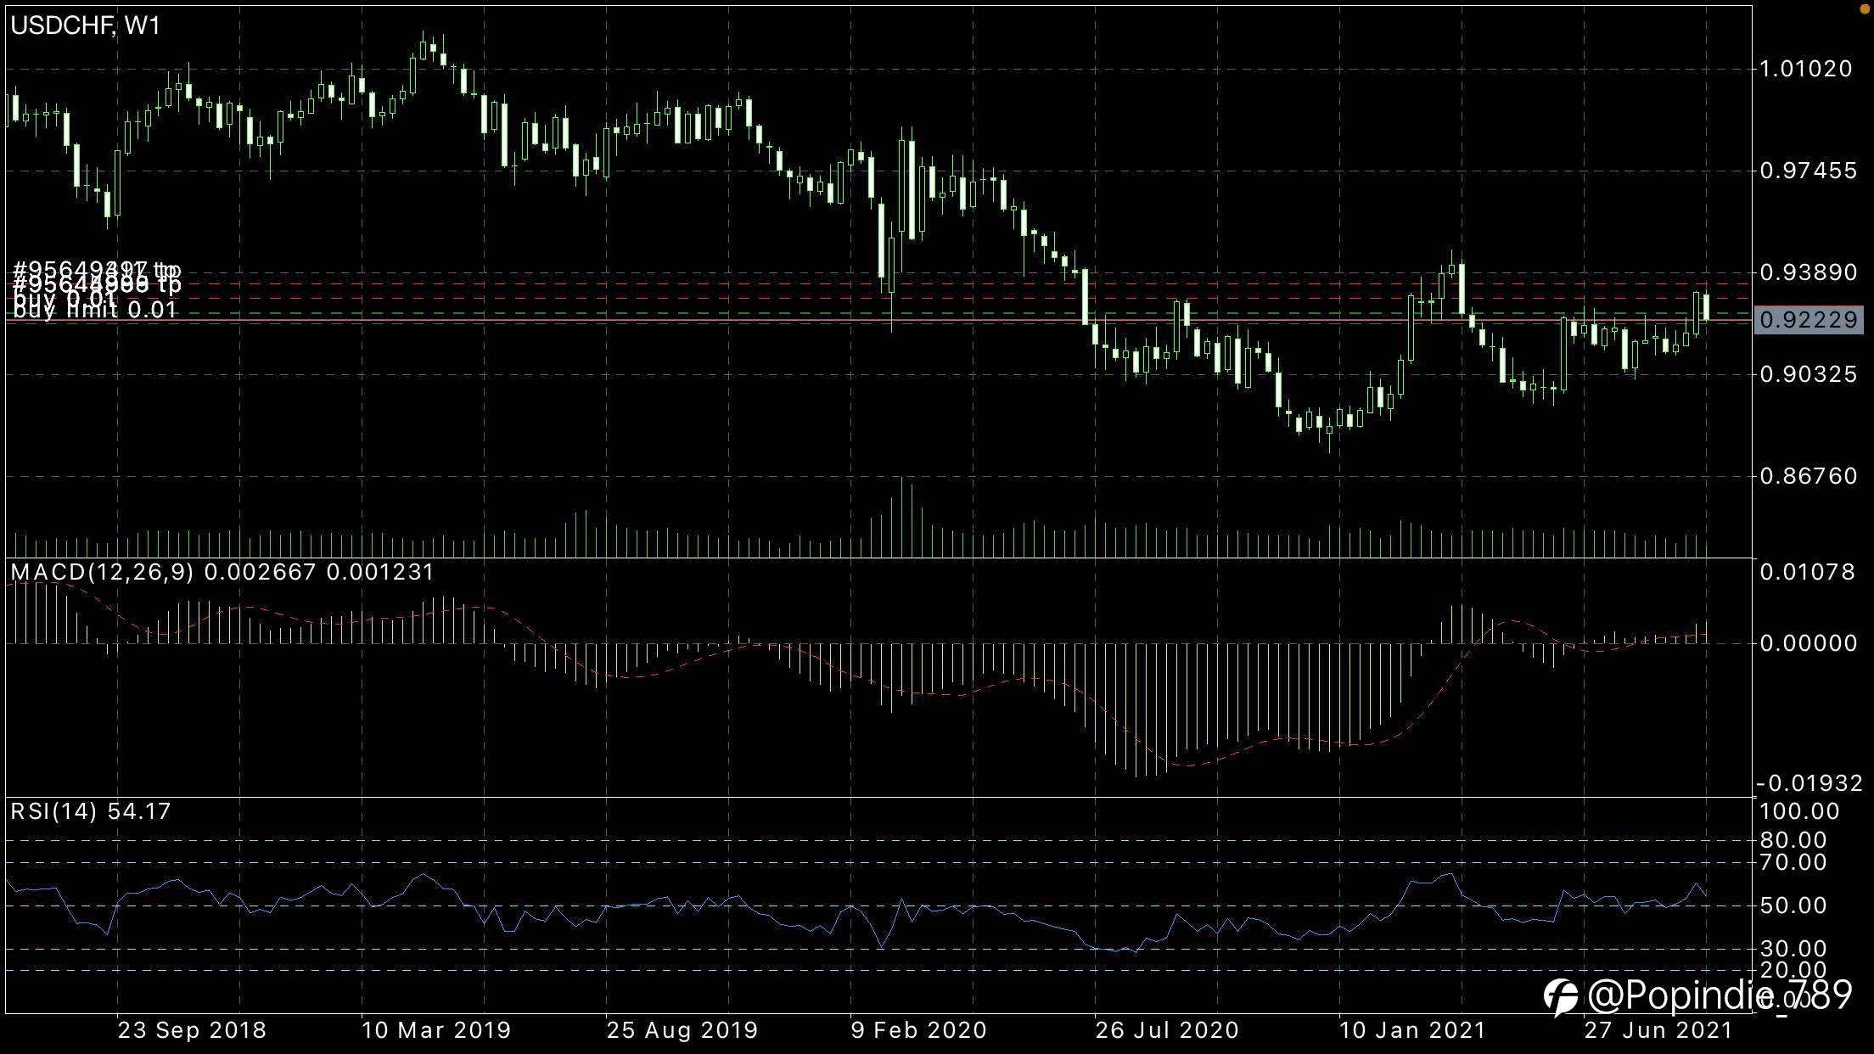Click the 10 Mar 2019 date marker

pyautogui.click(x=436, y=1030)
